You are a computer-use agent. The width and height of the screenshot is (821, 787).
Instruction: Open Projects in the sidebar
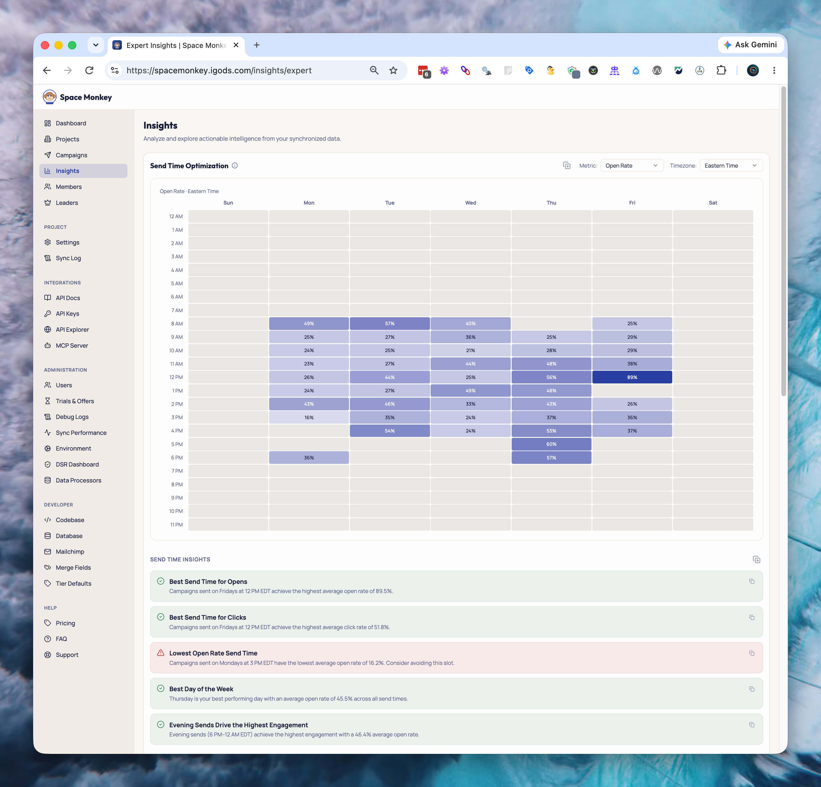click(83, 139)
